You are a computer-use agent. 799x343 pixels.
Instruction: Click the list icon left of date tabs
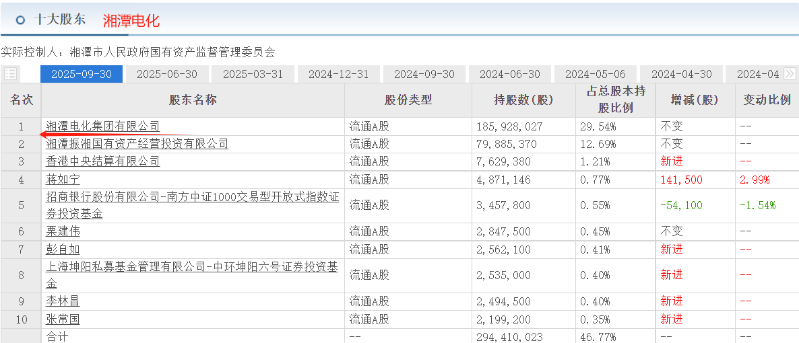pos(10,74)
